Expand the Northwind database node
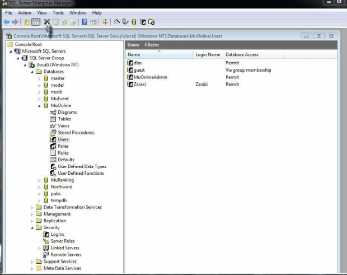Viewport: 347px width, 275px height. point(39,187)
